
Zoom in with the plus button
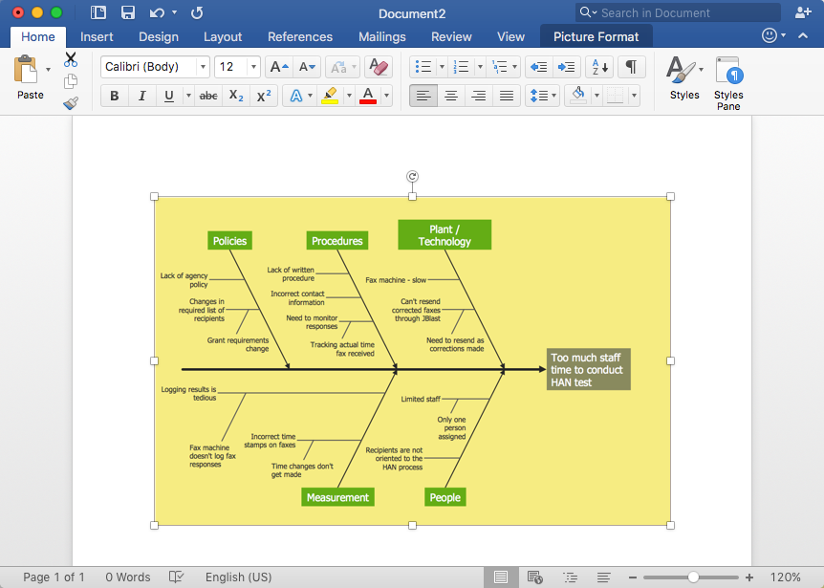(749, 577)
